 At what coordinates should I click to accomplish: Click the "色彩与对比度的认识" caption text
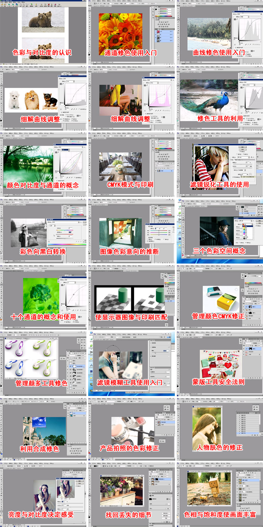pyautogui.click(x=42, y=52)
